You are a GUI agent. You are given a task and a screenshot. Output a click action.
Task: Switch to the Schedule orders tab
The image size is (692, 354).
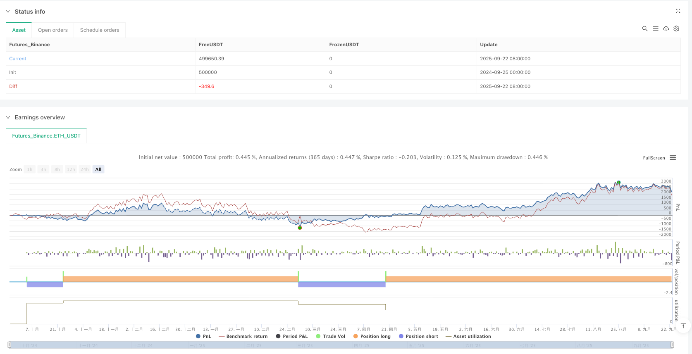click(100, 30)
